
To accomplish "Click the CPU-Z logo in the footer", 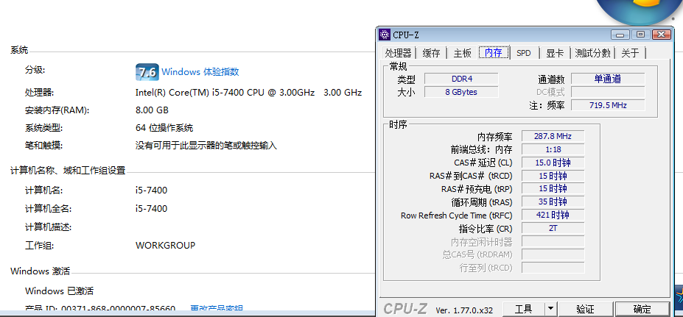I will tap(405, 309).
